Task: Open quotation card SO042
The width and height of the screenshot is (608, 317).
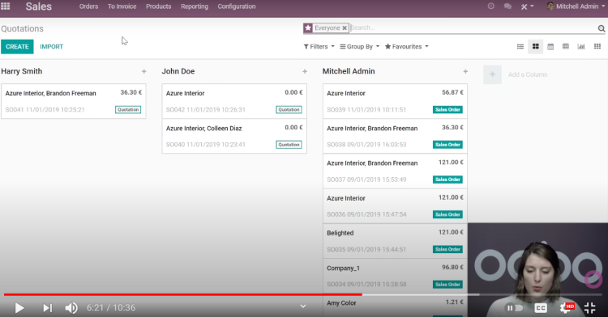Action: [x=234, y=101]
